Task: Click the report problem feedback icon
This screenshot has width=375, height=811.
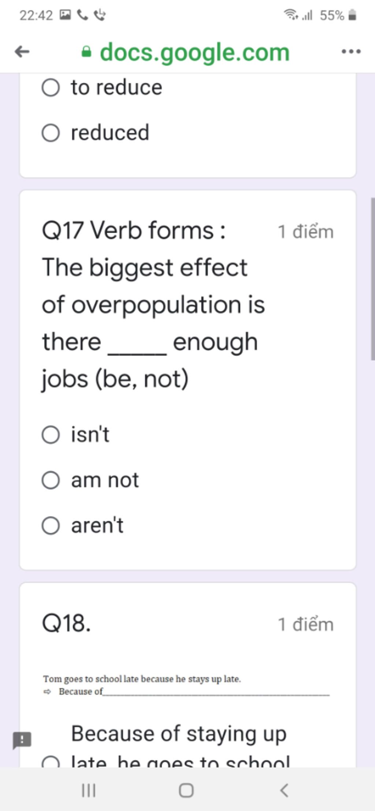Action: [22, 740]
